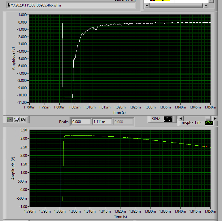This screenshot has width=222, height=221.
Task: Click the Peaks field showing 1.111m
Action: (102, 122)
